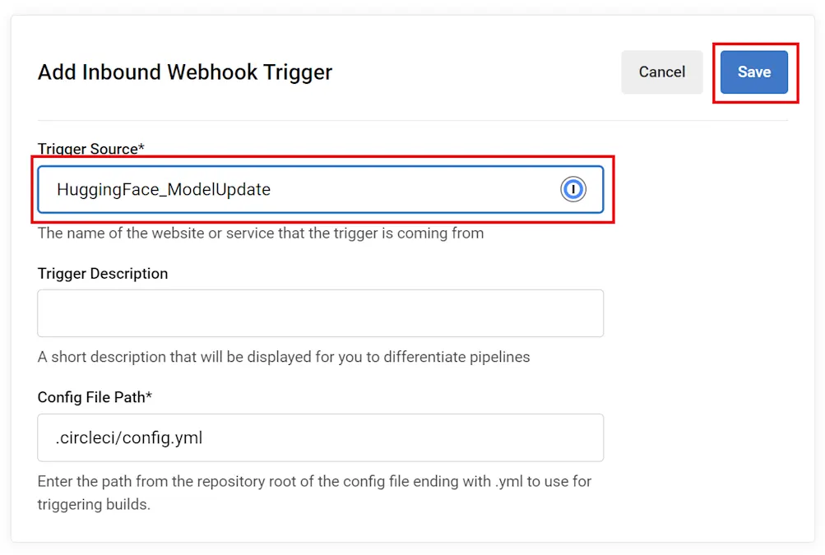825x555 pixels.
Task: Select the text .circleci/config.yml
Action: [127, 437]
